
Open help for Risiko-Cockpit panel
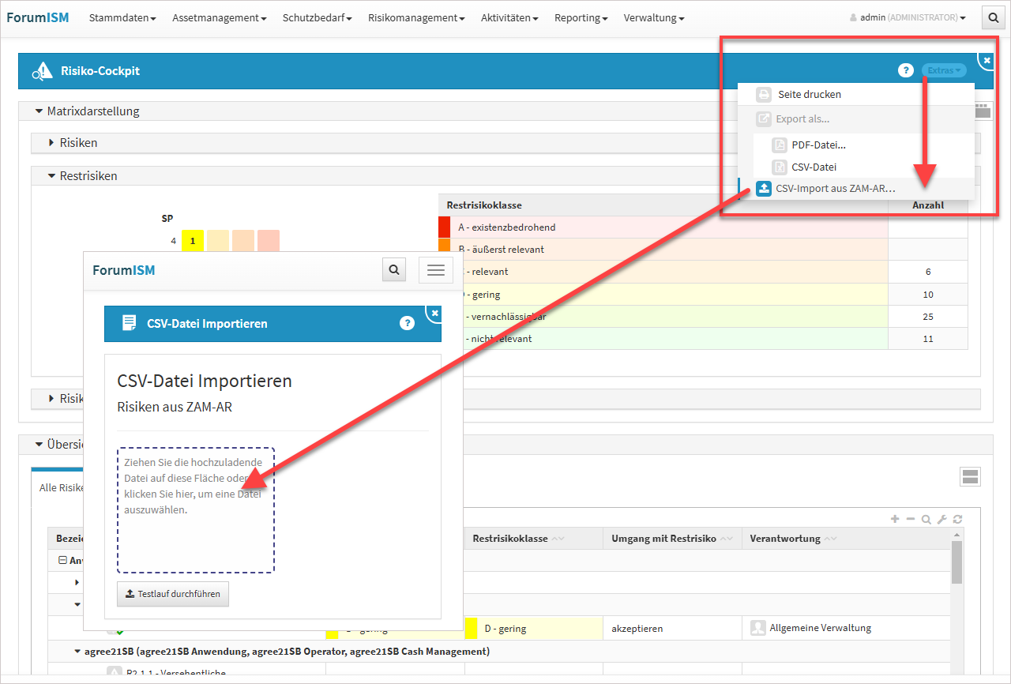coord(905,70)
